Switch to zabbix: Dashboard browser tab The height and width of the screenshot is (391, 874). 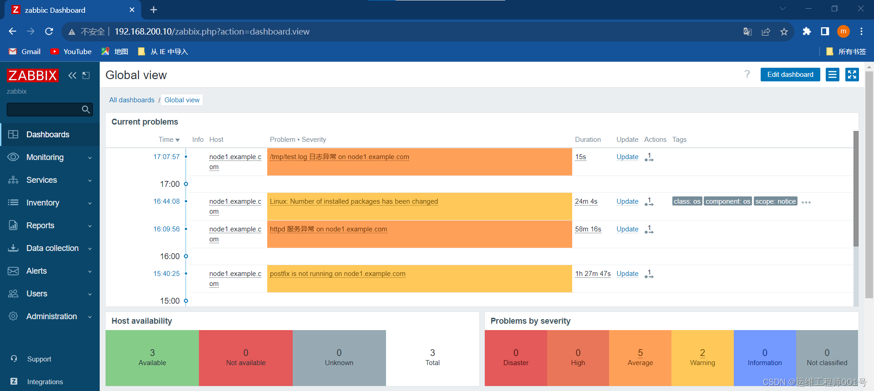coord(73,10)
